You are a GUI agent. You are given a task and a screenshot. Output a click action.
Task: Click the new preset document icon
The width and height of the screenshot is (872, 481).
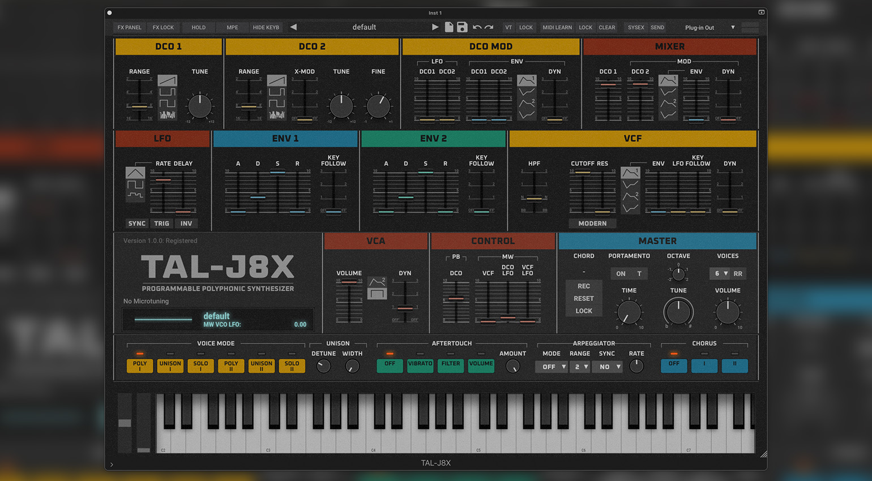pos(449,27)
